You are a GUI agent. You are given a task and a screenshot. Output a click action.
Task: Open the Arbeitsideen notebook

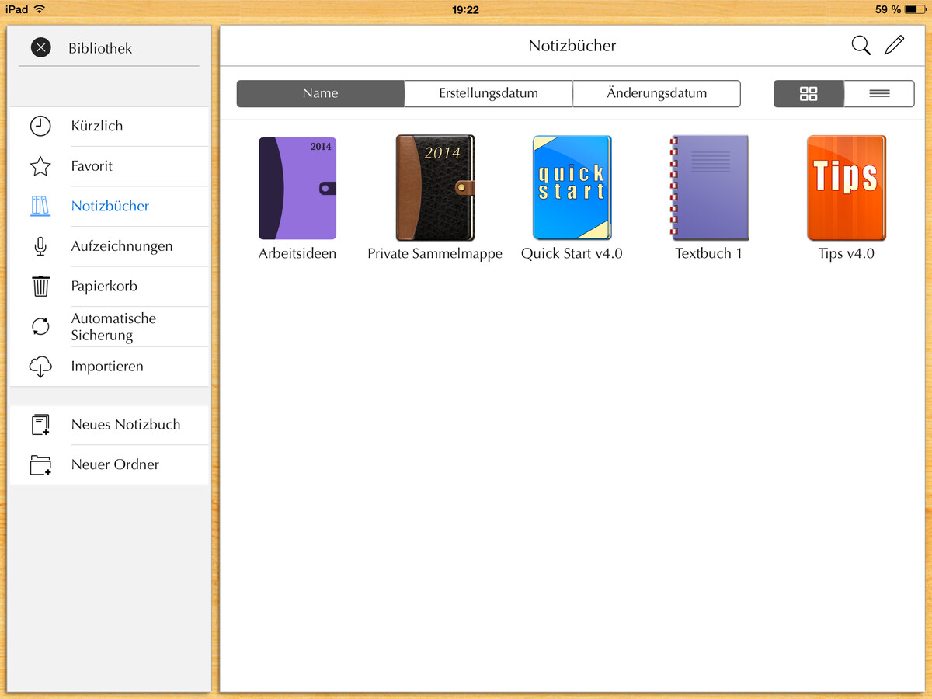(x=297, y=187)
